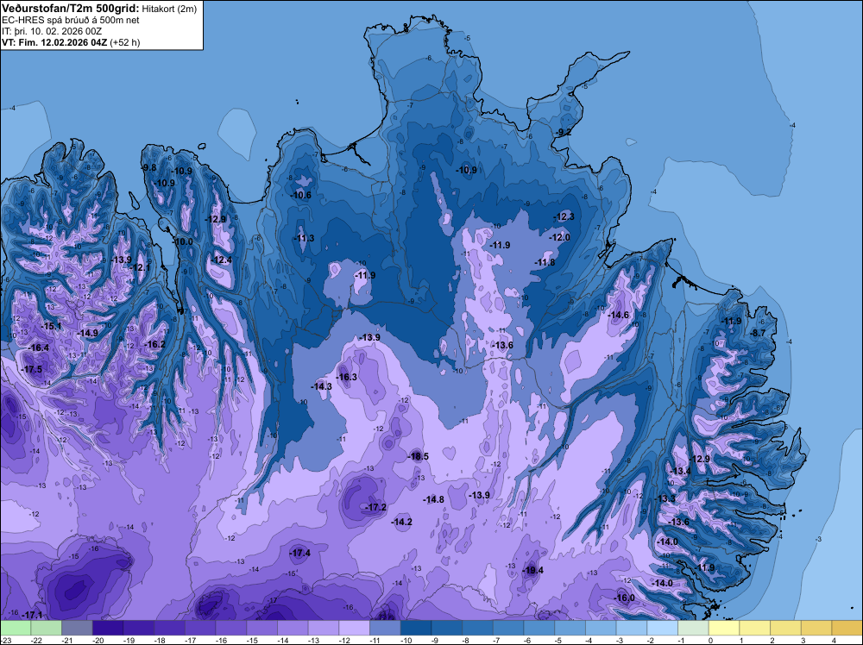The height and width of the screenshot is (645, 863).
Task: Click the 2 legend color swatch
Action: pyautogui.click(x=786, y=628)
